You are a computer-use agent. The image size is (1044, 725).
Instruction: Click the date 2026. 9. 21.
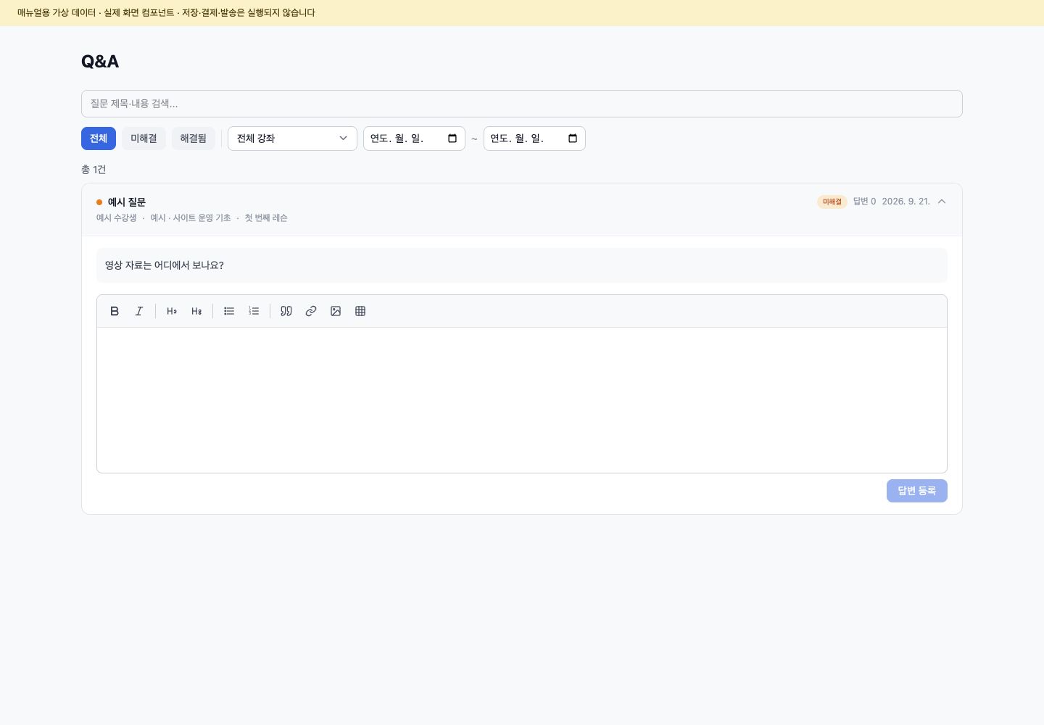point(906,202)
